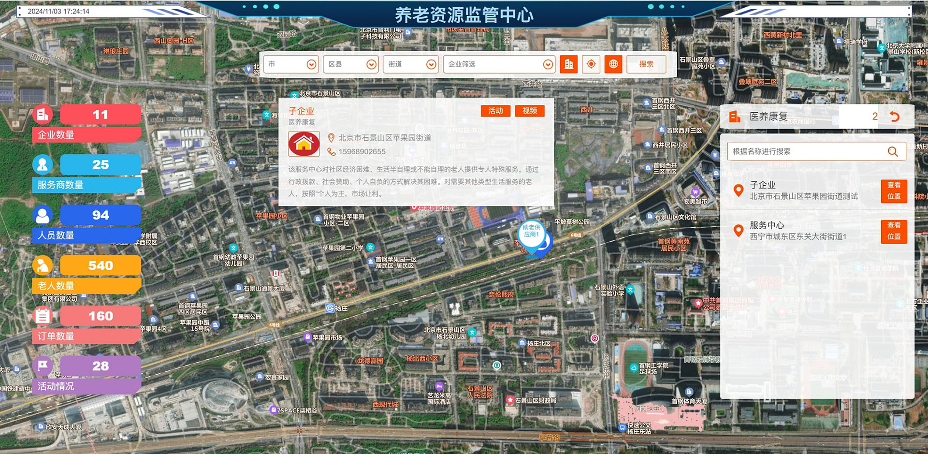Click the 搜索 search button
Image resolution: width=928 pixels, height=454 pixels.
(646, 64)
